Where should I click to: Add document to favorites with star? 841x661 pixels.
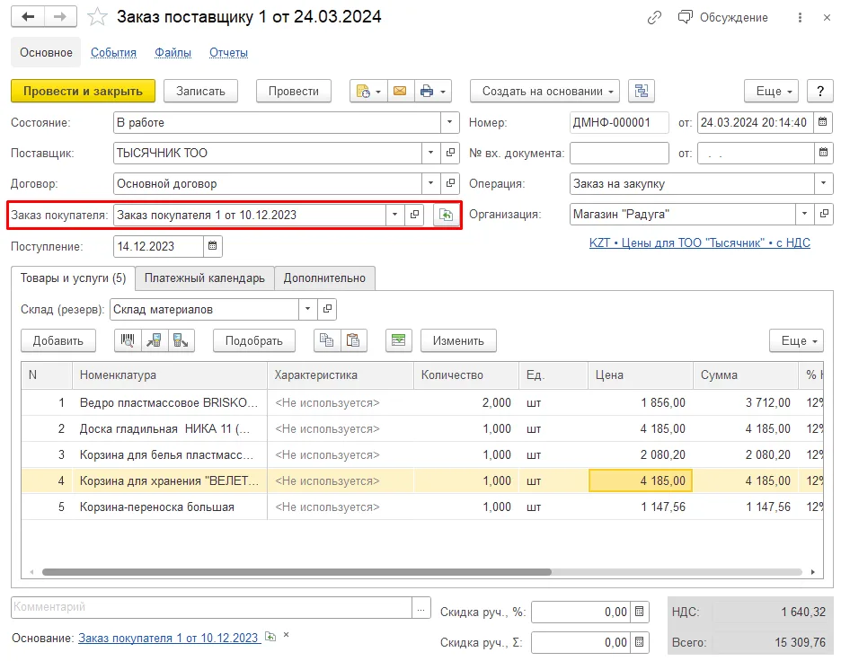(x=97, y=17)
